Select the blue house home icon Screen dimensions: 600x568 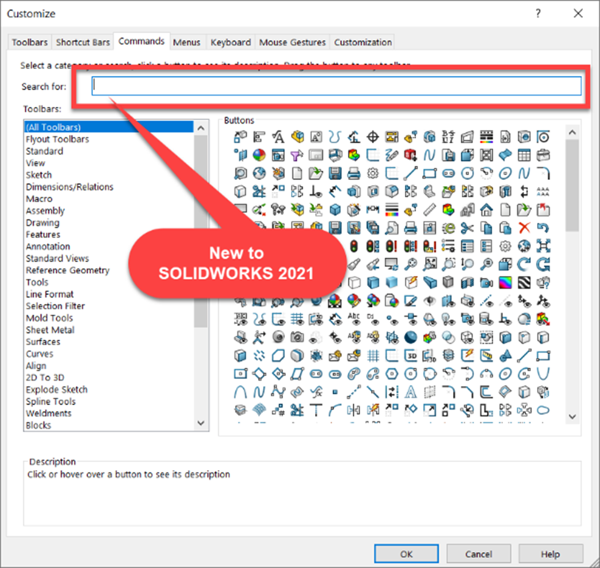coord(486,210)
